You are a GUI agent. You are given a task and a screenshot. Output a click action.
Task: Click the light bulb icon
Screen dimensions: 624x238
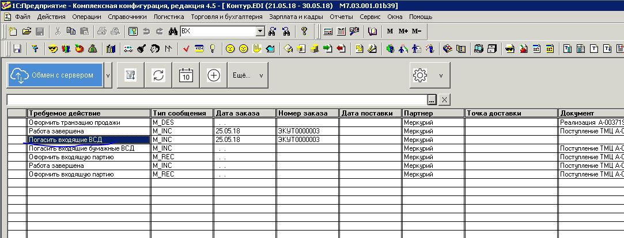[x=213, y=49]
